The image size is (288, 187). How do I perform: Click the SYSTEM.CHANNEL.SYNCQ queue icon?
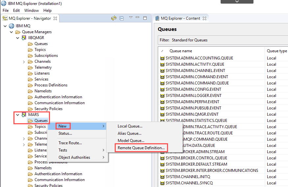click(162, 183)
